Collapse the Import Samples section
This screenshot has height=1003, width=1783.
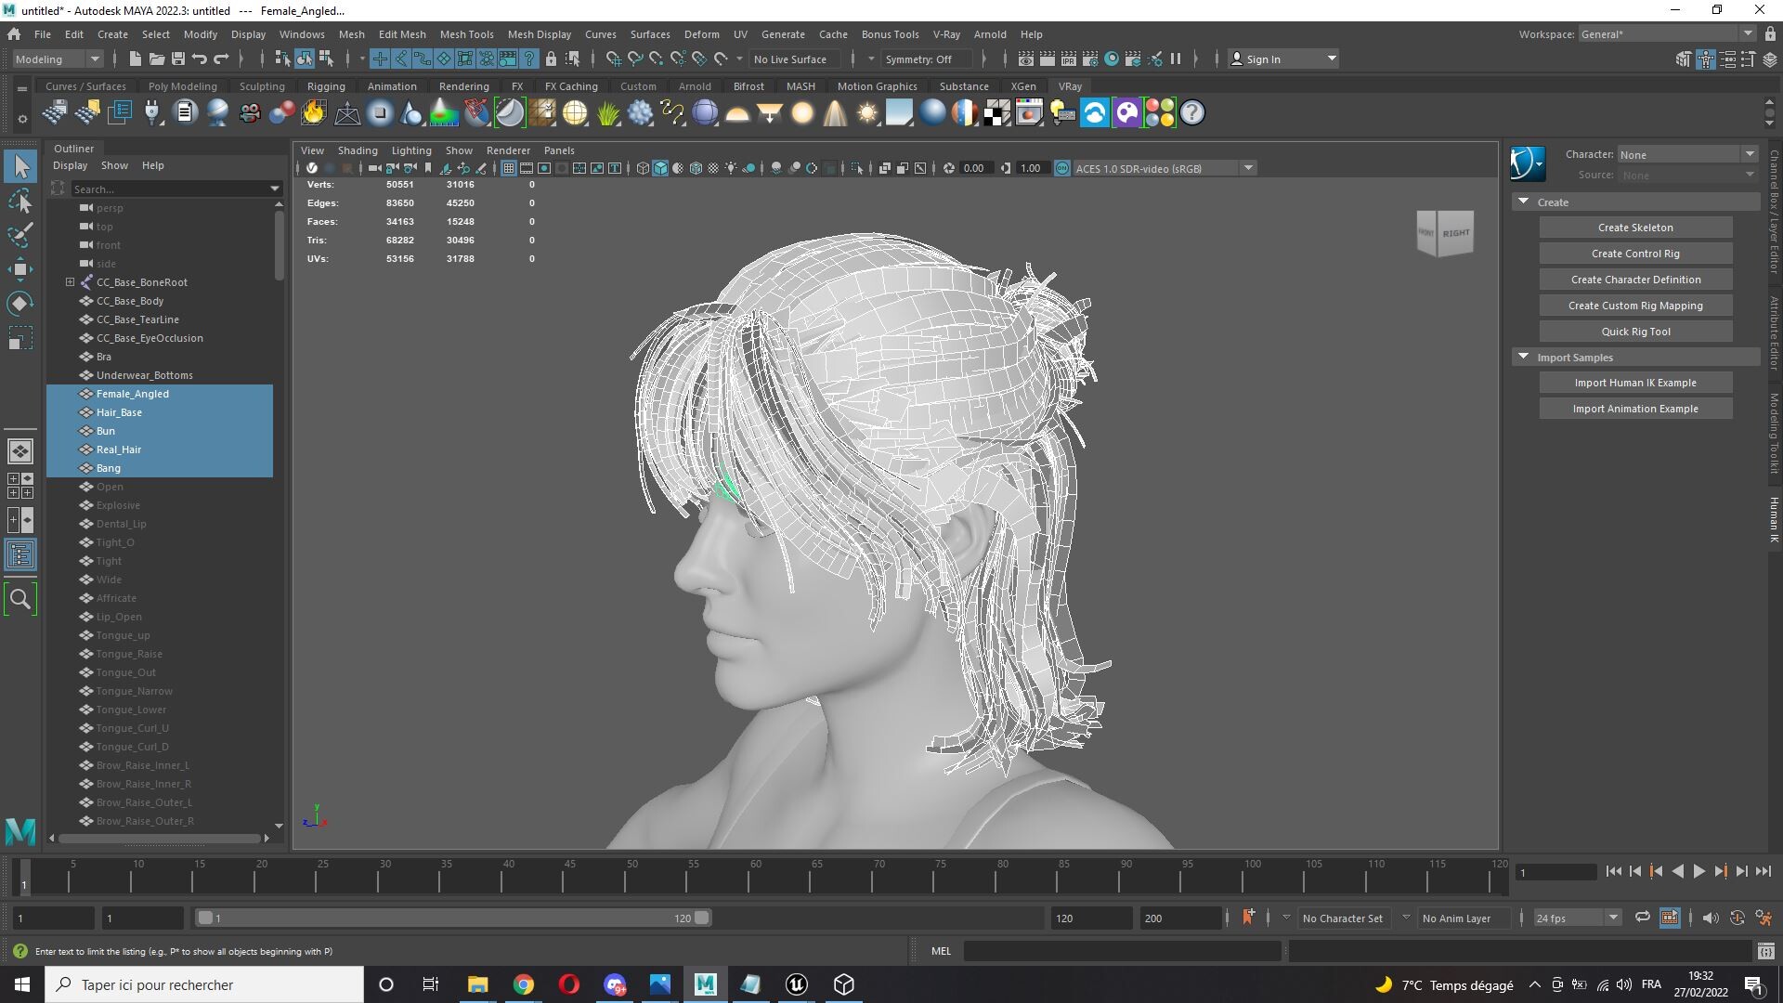coord(1523,357)
